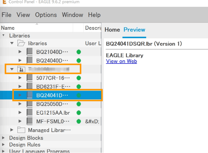
Task: Expand the BD6231F-E library row
Action: [20, 87]
